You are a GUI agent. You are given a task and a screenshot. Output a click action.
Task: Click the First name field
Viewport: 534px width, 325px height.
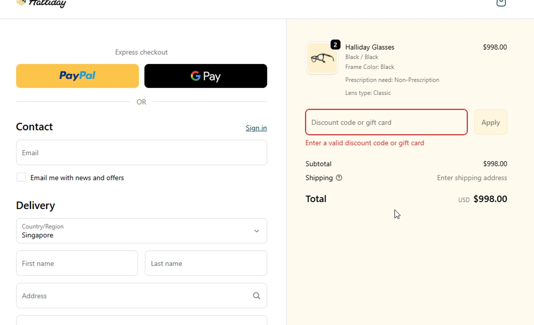(x=77, y=263)
